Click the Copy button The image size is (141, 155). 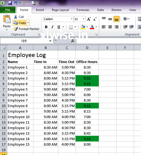20,23
